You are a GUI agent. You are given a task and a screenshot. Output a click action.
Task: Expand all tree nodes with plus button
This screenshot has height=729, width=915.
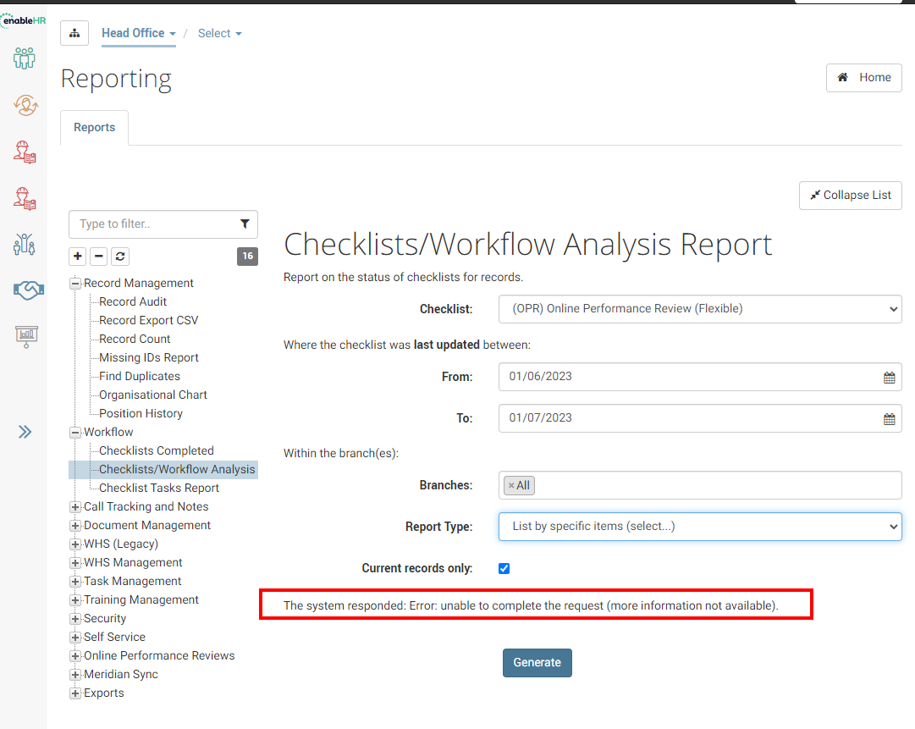click(x=78, y=257)
